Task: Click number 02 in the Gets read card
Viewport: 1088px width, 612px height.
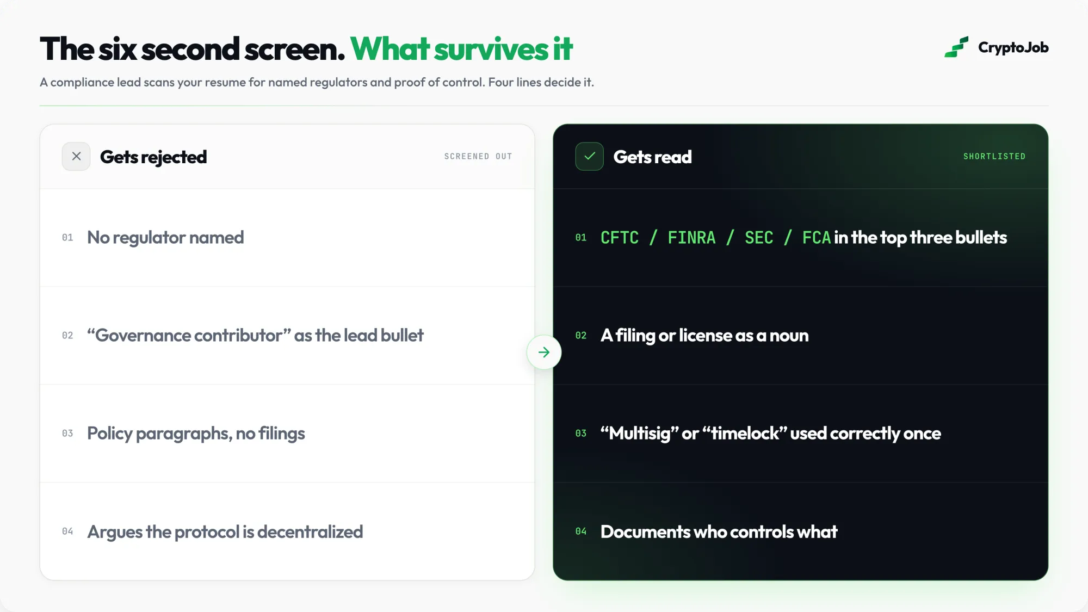Action: (581, 336)
